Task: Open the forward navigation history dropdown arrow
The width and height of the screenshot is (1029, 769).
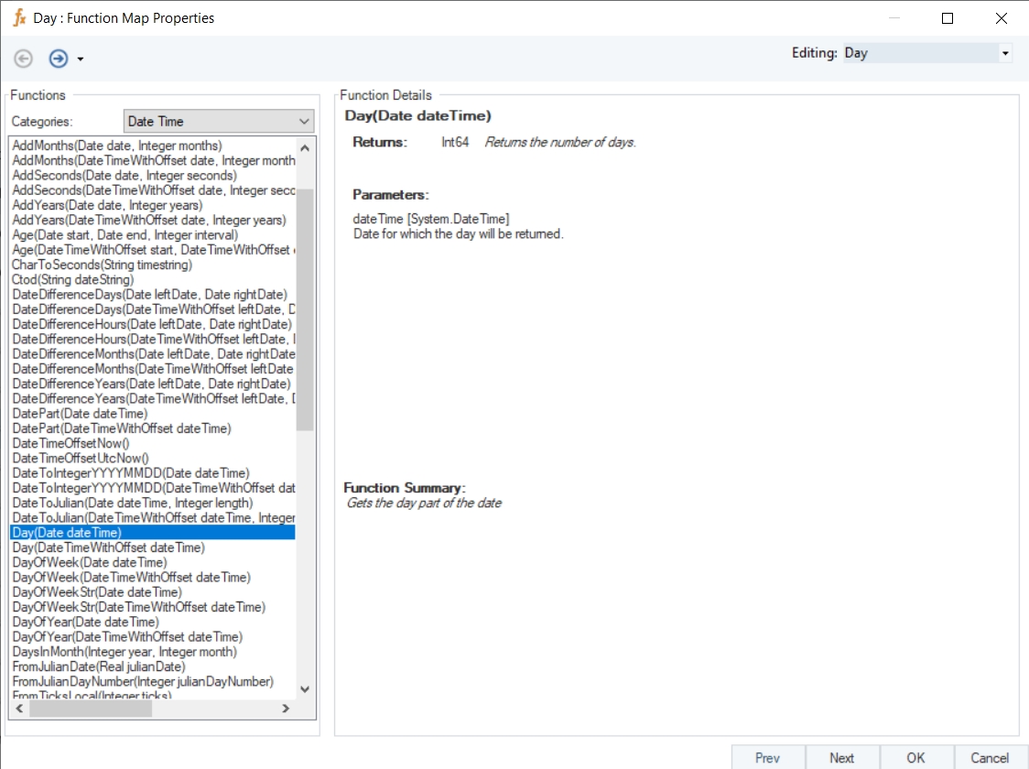Action: tap(81, 60)
